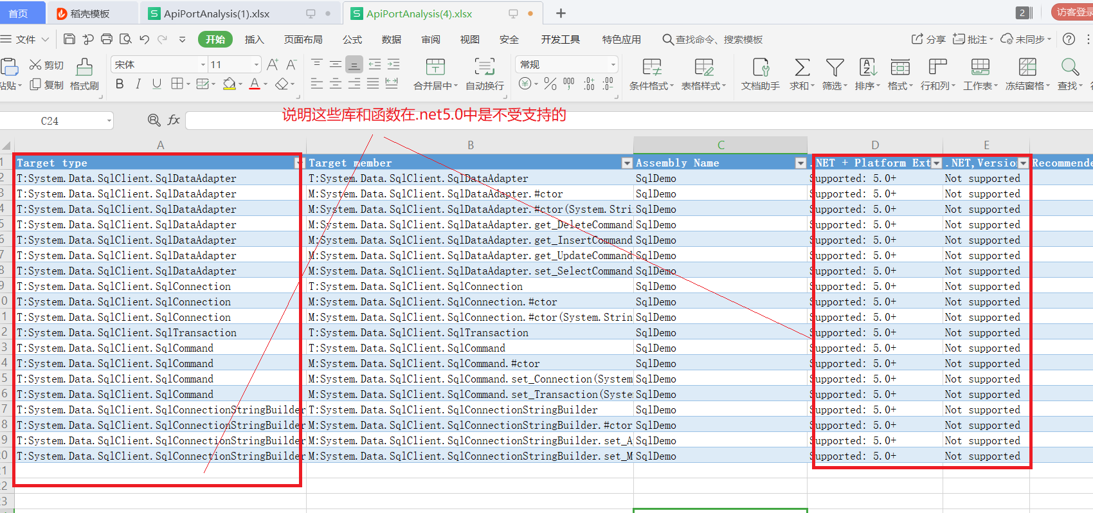The width and height of the screenshot is (1093, 513).
Task: Apply the red font color A
Action: (x=255, y=84)
